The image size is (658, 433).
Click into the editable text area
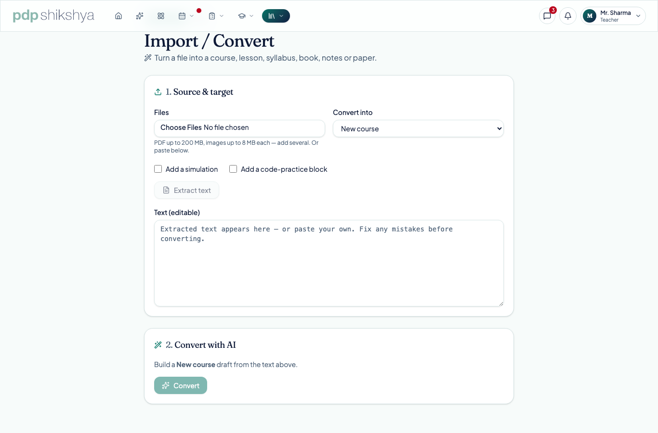tap(329, 263)
